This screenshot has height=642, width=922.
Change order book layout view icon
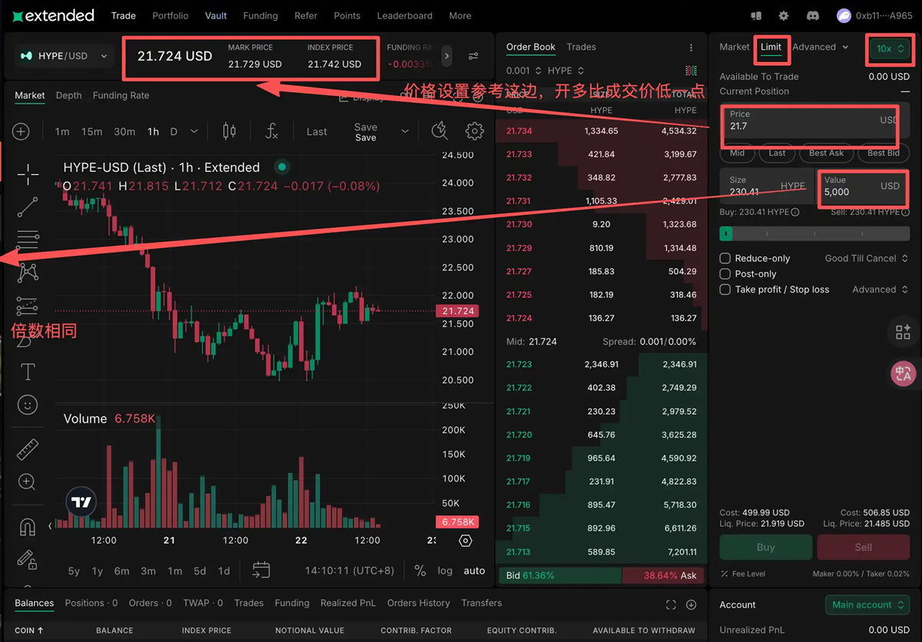tap(691, 71)
